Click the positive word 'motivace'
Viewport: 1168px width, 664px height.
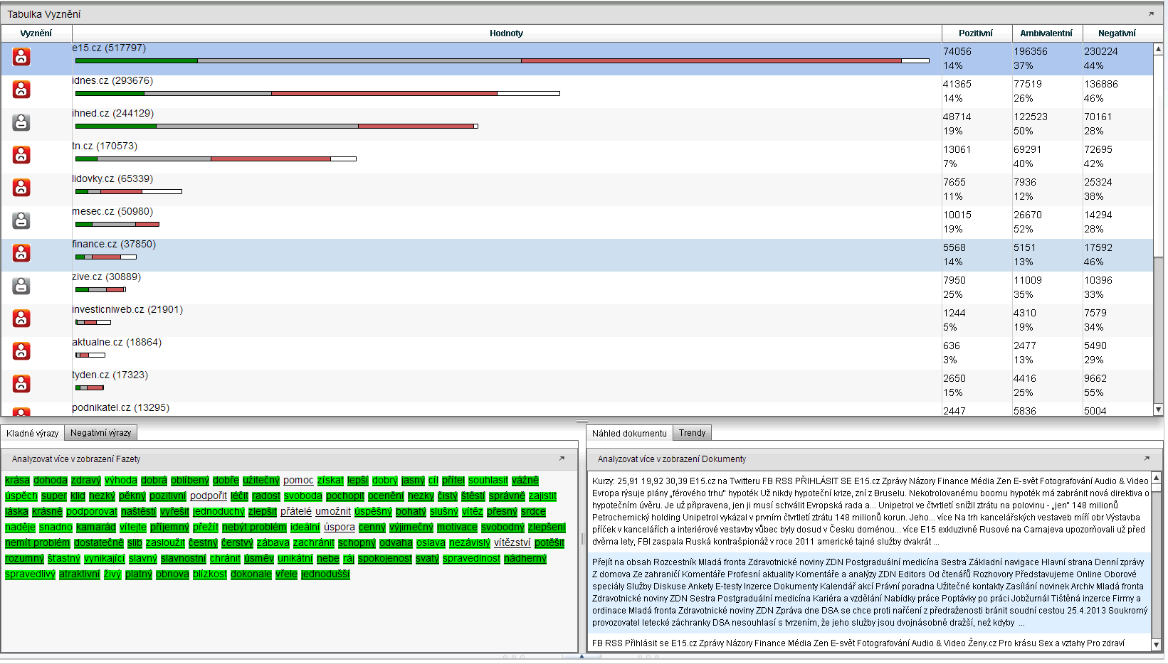pyautogui.click(x=457, y=528)
